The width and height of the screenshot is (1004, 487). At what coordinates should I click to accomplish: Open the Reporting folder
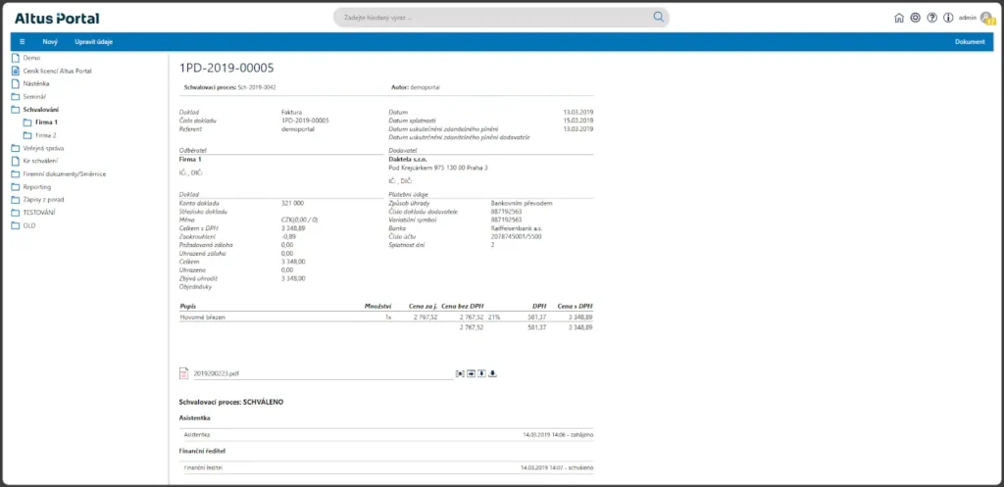38,186
